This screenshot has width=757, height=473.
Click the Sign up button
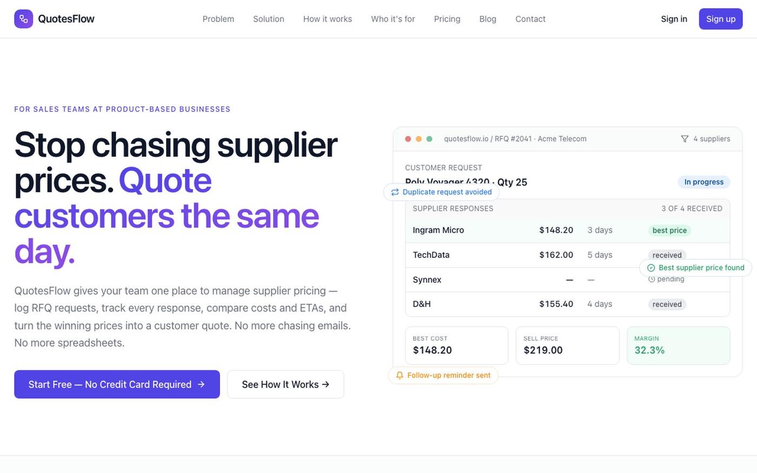tap(721, 19)
